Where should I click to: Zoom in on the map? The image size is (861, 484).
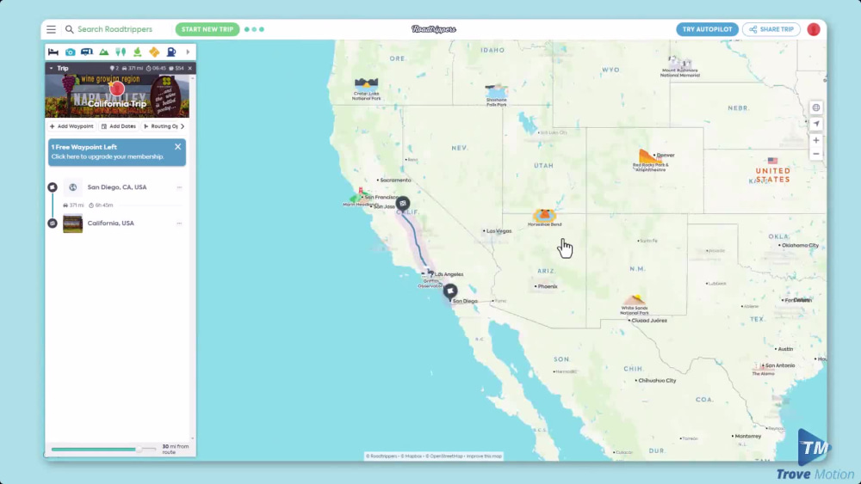816,140
